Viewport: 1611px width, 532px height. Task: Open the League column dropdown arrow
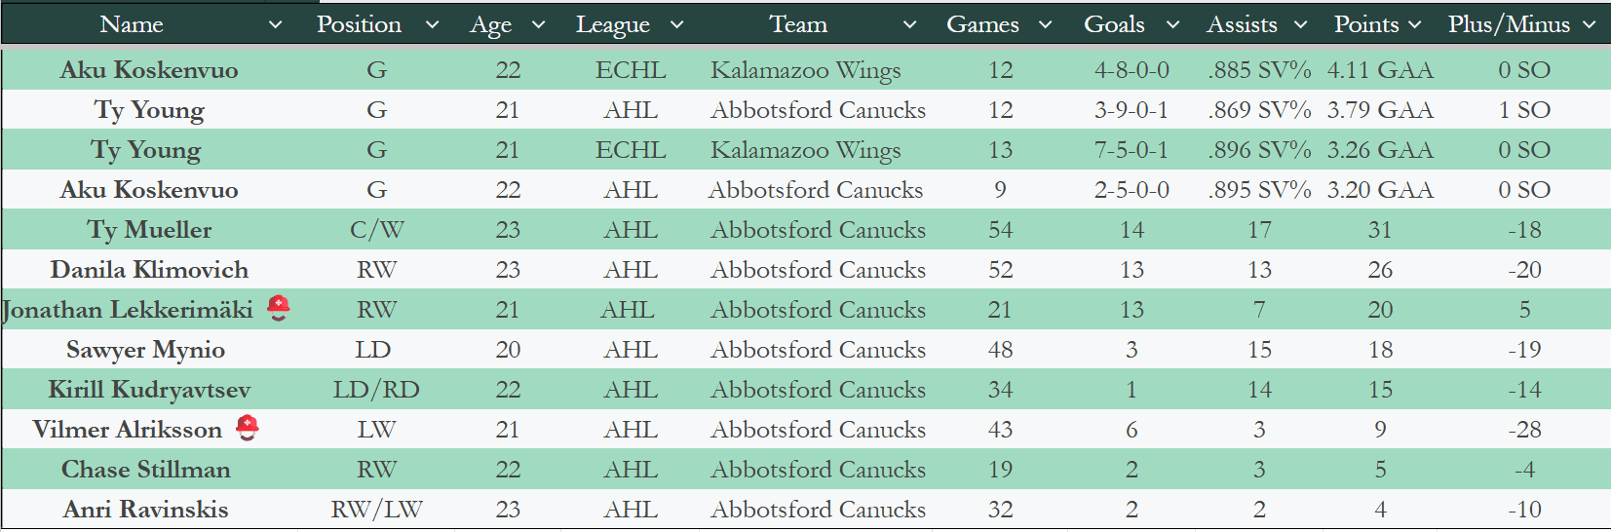676,25
